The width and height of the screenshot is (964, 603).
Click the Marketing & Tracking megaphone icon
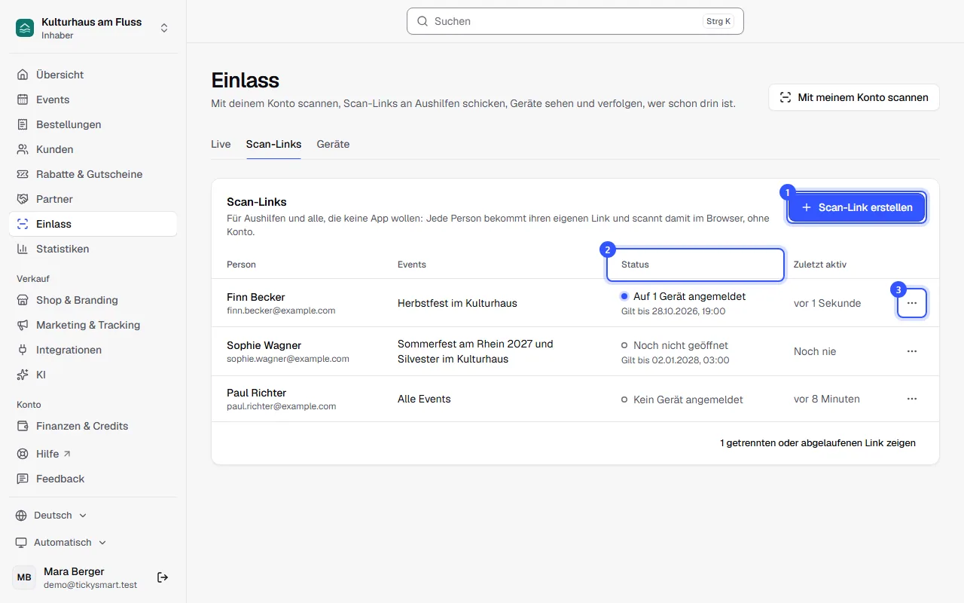point(23,325)
